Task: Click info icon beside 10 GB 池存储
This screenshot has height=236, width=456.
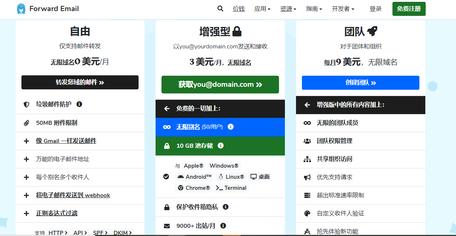Action: pyautogui.click(x=221, y=146)
